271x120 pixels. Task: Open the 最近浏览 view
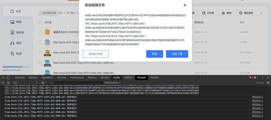[246, 13]
